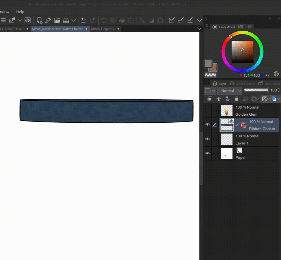
Task: Hide the Ribbon Choker layer
Action: point(208,125)
